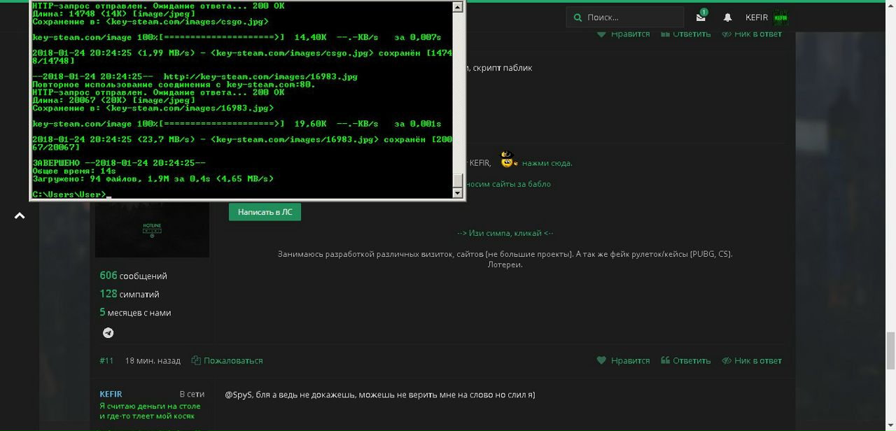Open post permalink #11
Image resolution: width=896 pixels, height=431 pixels.
106,360
